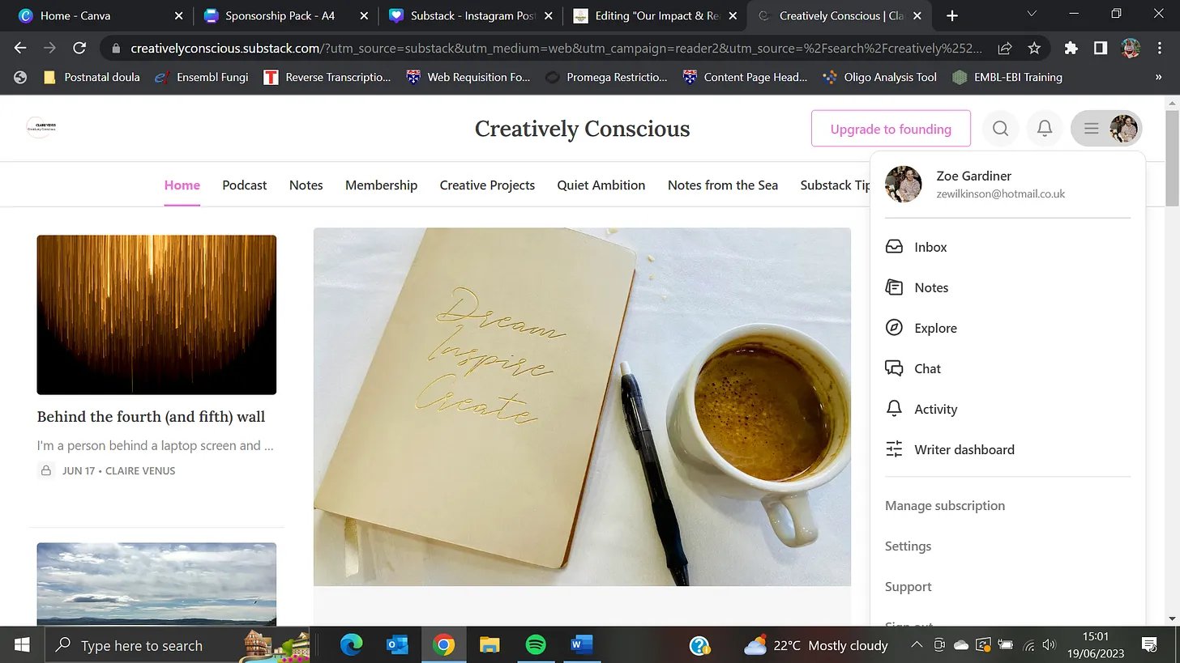This screenshot has width=1180, height=663.
Task: Toggle the browser side panel icon
Action: 1101,49
